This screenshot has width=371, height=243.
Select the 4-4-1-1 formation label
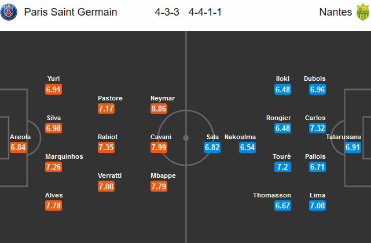coord(205,12)
